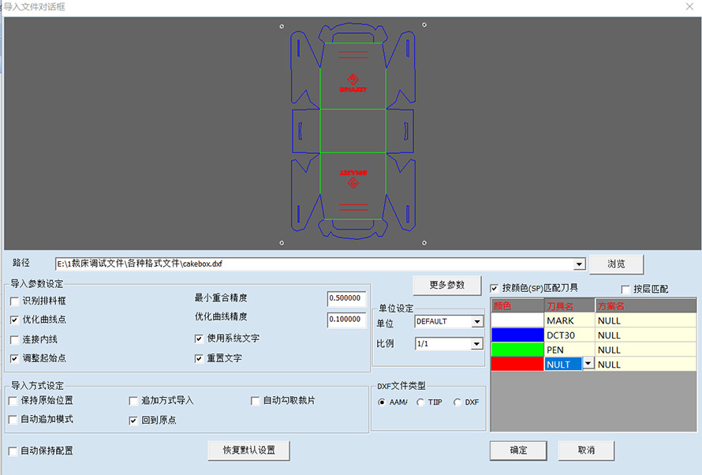Click 恢复默认设置 to restore defaults
This screenshot has width=702, height=475.
point(248,451)
